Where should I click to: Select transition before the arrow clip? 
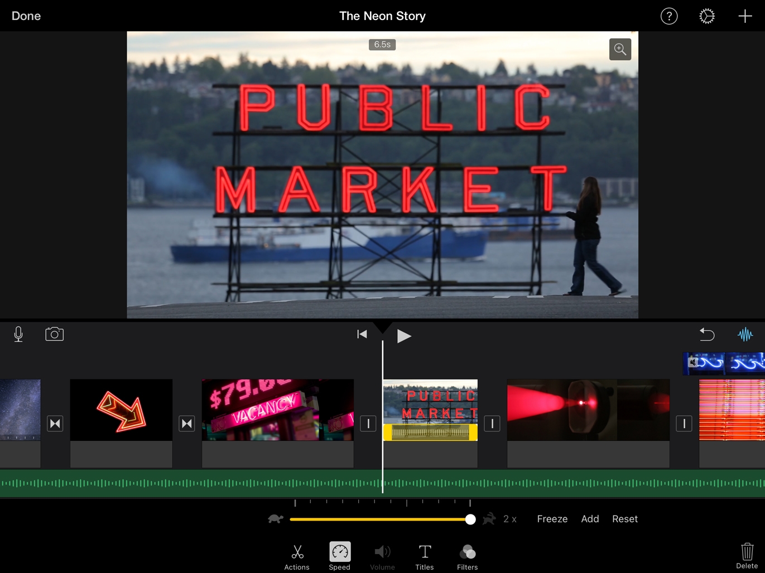coord(55,424)
